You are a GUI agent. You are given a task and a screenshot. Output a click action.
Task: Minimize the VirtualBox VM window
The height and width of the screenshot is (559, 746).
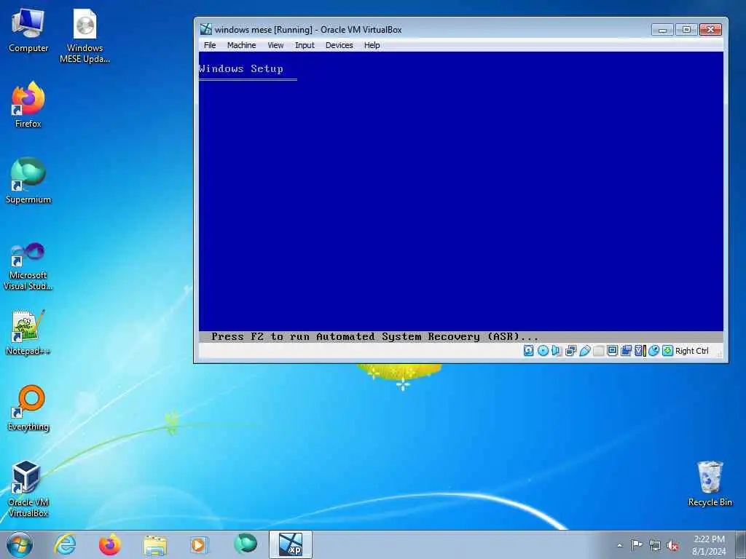pyautogui.click(x=662, y=29)
